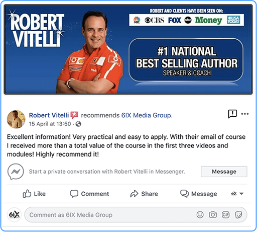Viewport: 257px width, 232px height.
Task: Click the gray Message button next to Messenger prompt
Action: (x=224, y=172)
